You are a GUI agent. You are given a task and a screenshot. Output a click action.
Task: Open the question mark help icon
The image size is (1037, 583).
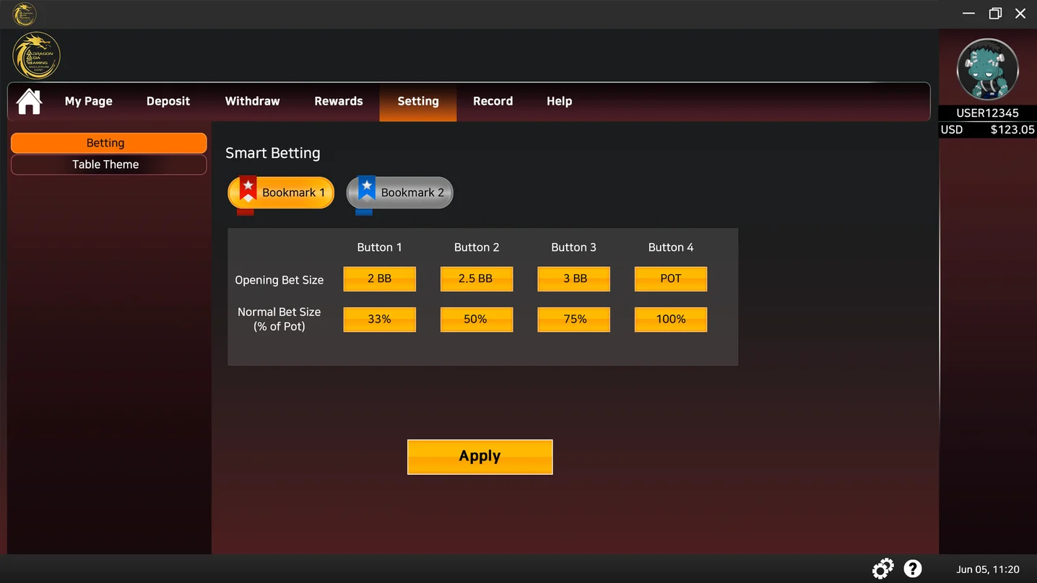pos(913,569)
